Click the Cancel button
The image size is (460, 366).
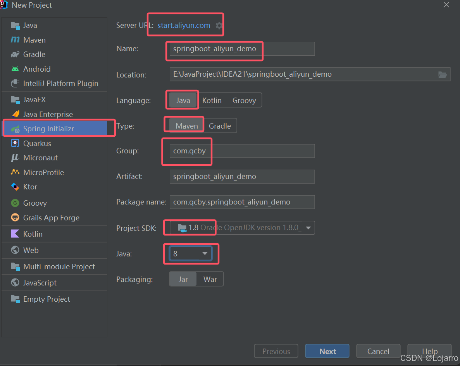378,351
